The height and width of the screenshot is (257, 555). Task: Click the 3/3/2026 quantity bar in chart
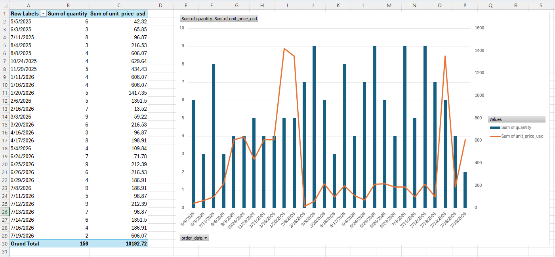314,127
